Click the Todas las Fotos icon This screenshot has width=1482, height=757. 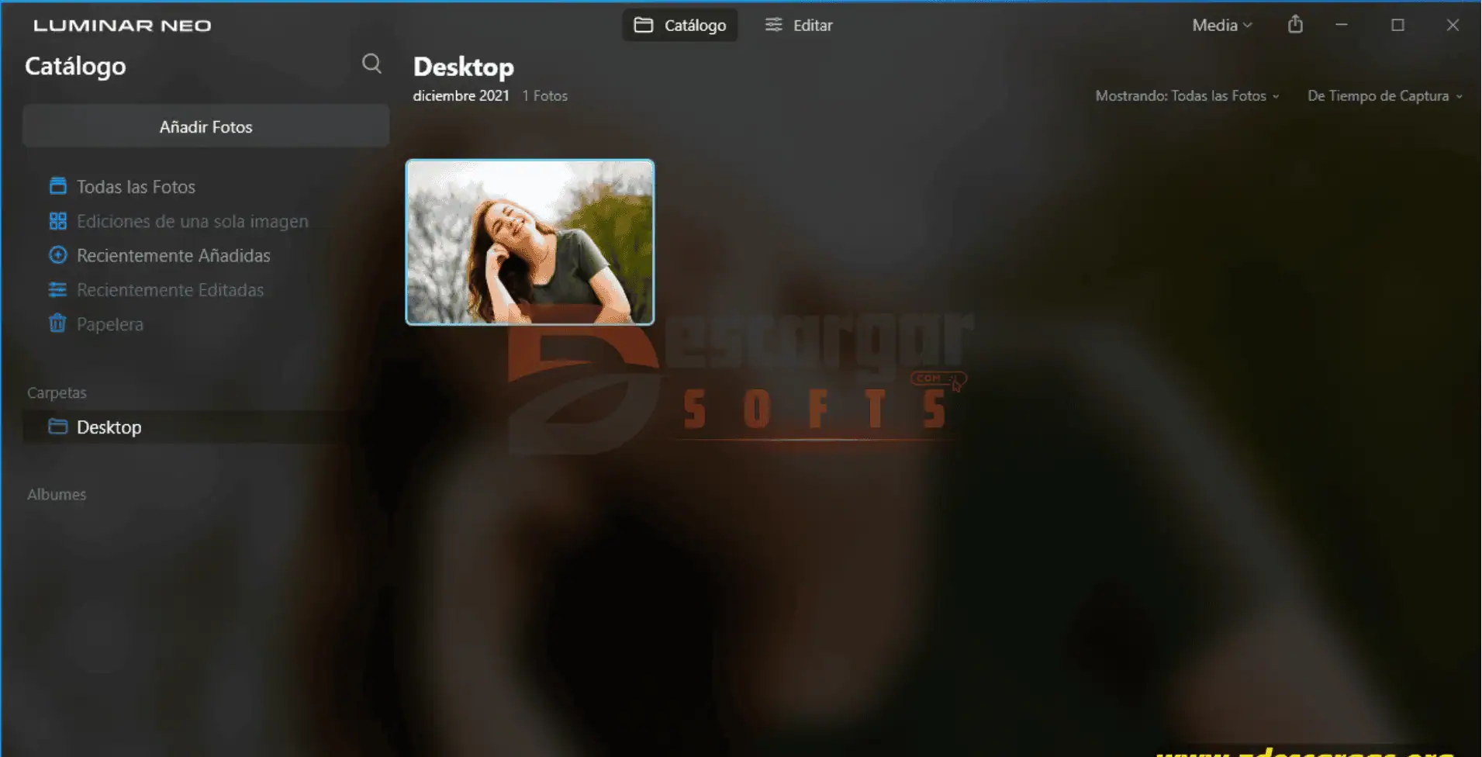(x=57, y=186)
